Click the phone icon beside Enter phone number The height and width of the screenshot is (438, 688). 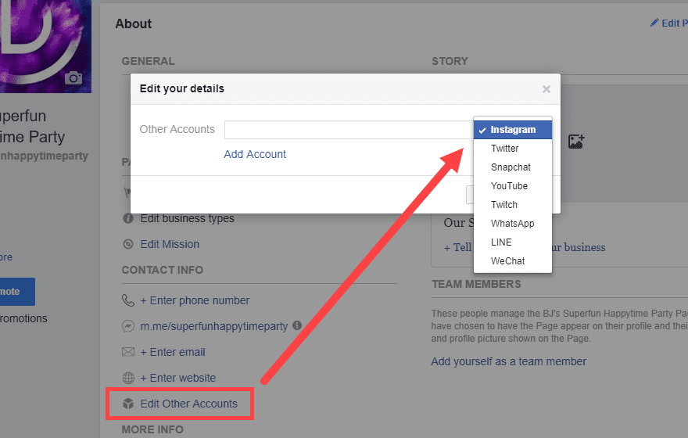click(x=128, y=300)
